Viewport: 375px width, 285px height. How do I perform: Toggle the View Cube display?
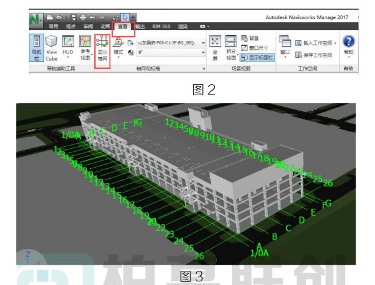click(x=51, y=48)
